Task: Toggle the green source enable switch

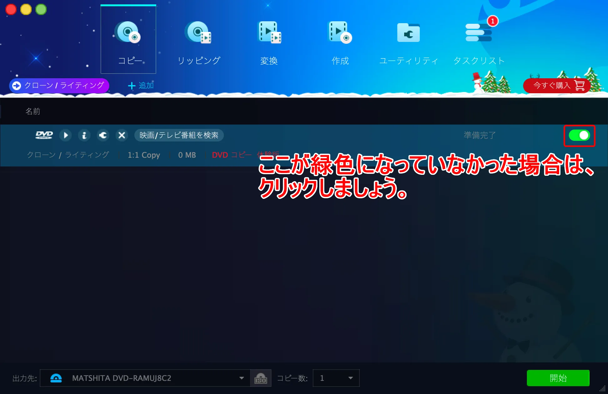Action: pyautogui.click(x=579, y=135)
